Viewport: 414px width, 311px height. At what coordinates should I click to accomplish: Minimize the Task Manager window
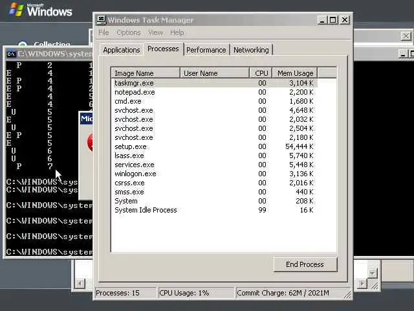point(322,20)
